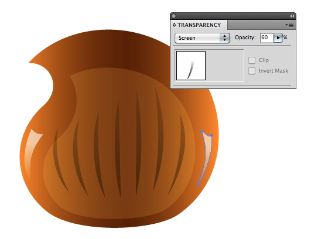This screenshot has height=239, width=311.
Task: Collapse the panel with double-arrow icon
Action: point(292,16)
